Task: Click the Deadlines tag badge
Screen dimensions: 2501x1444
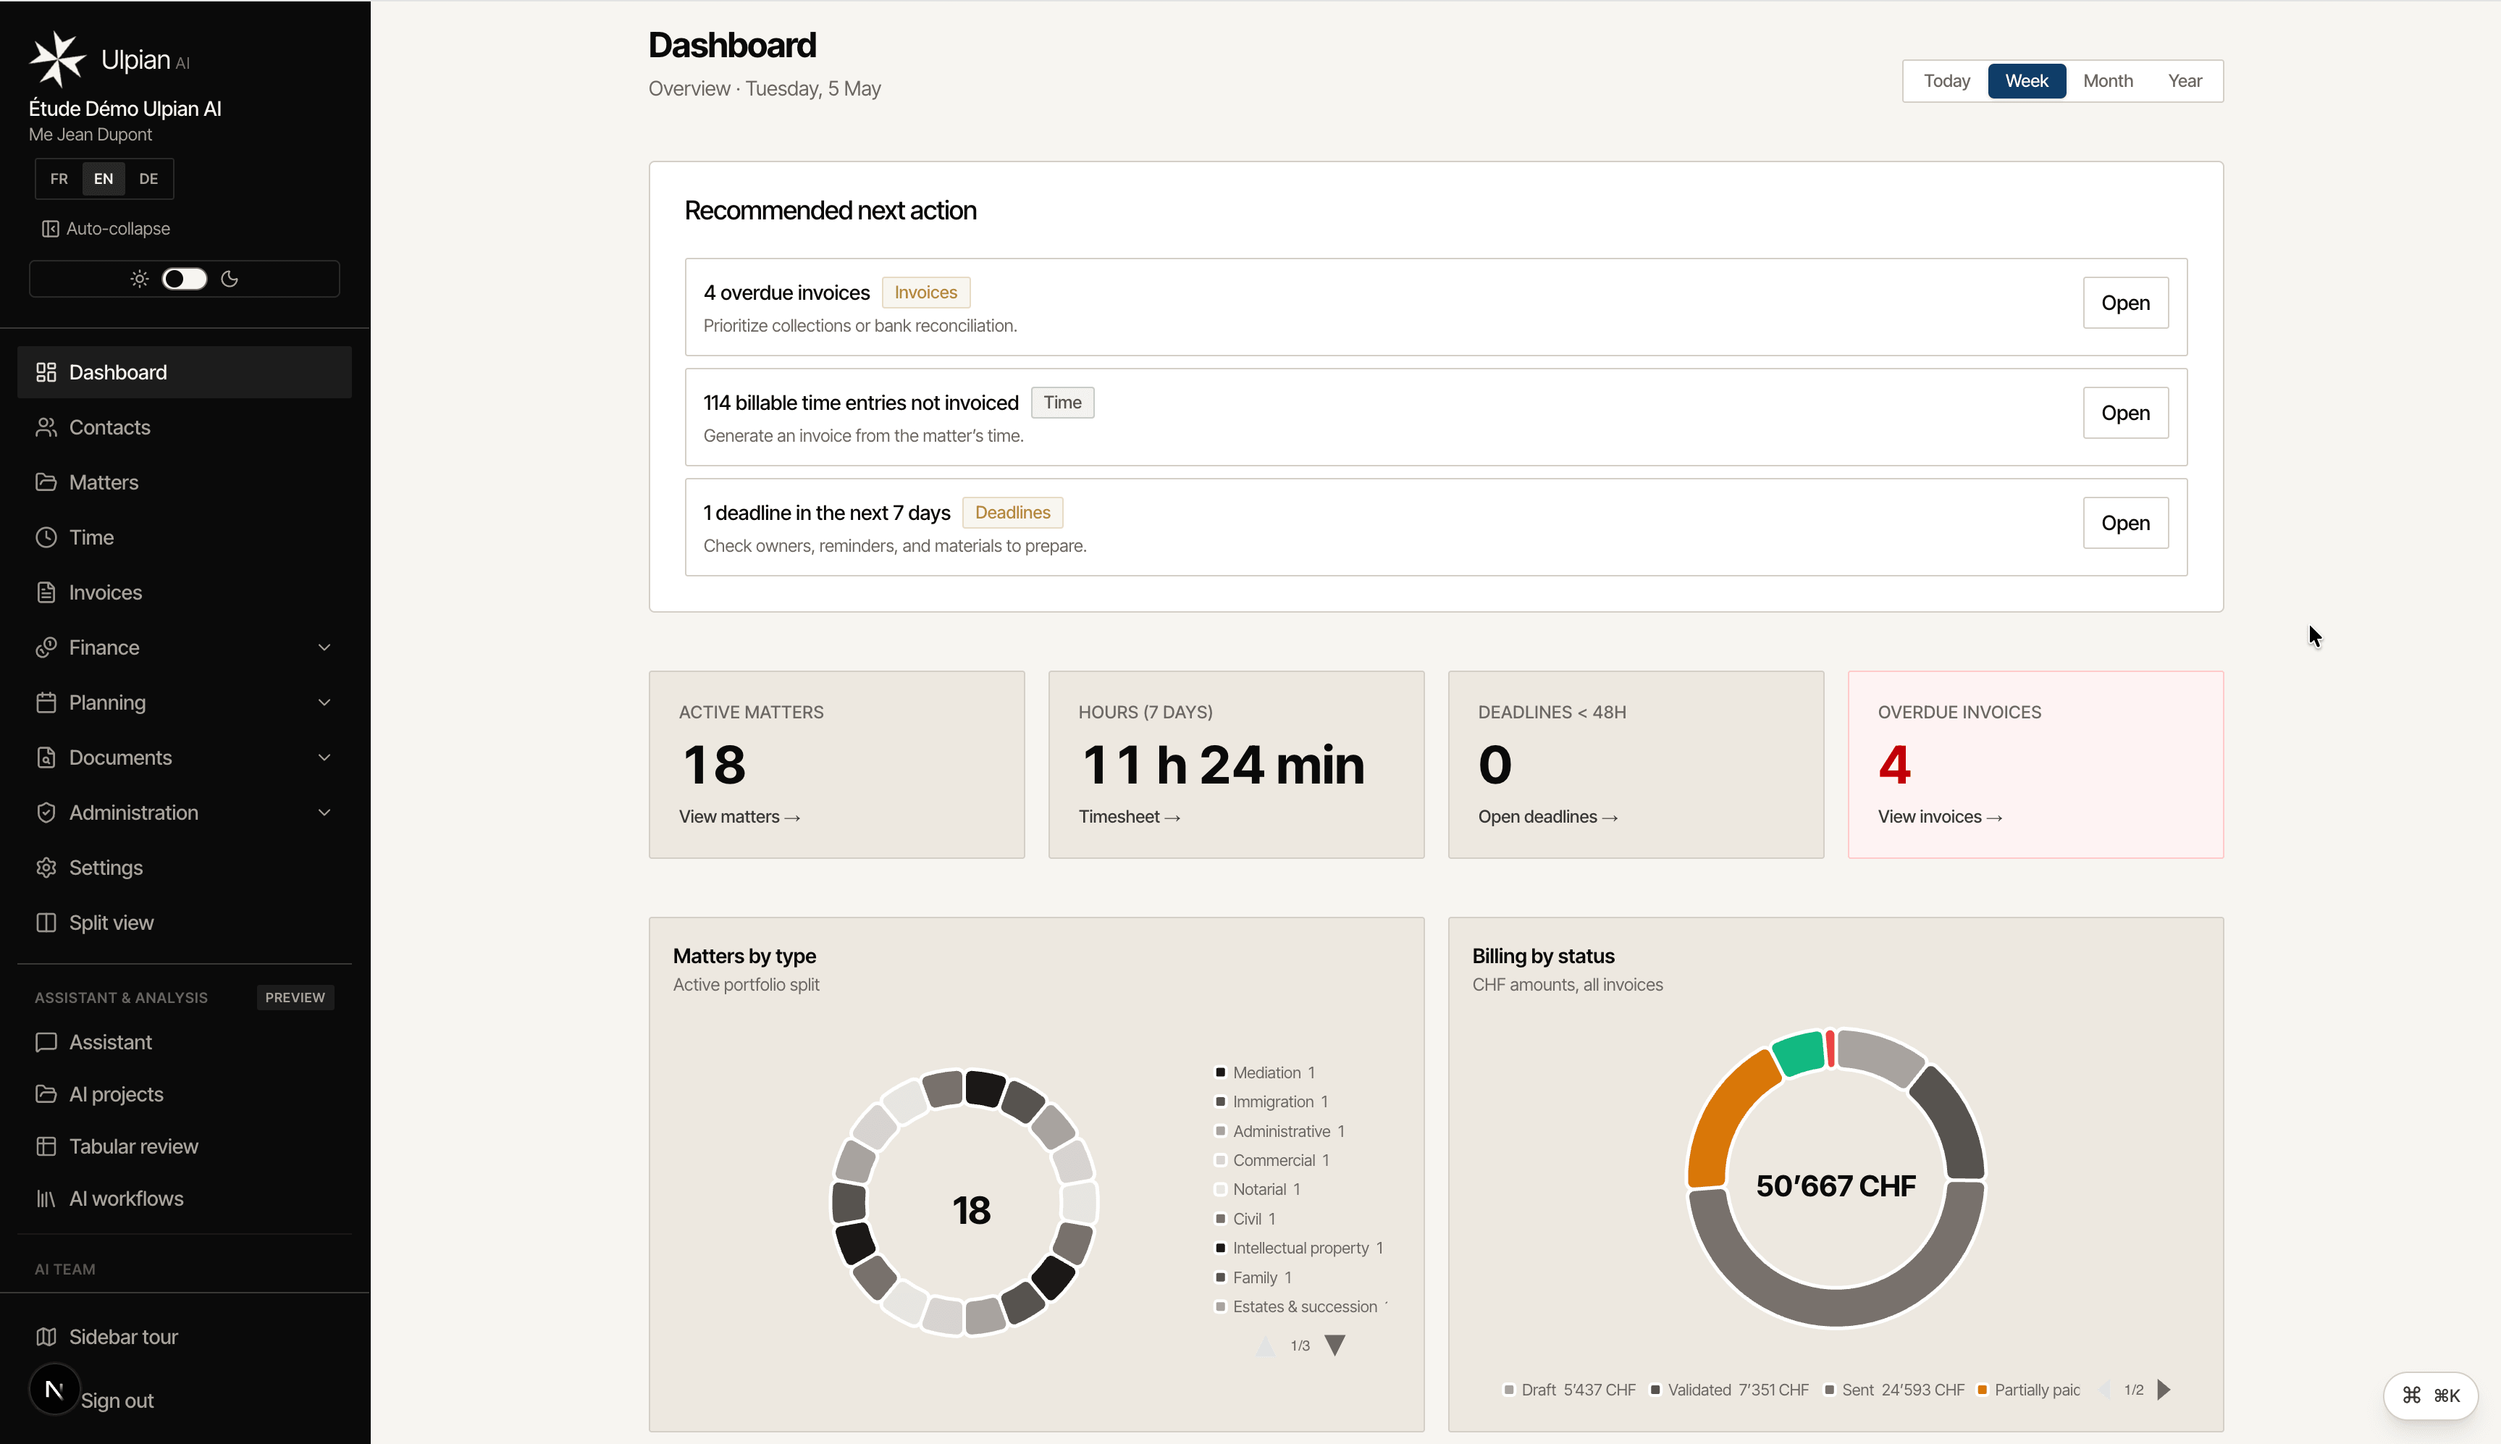Action: click(1012, 513)
